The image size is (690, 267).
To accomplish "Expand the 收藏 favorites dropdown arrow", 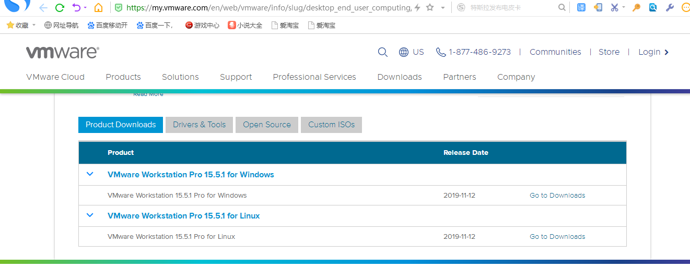I will coord(34,25).
